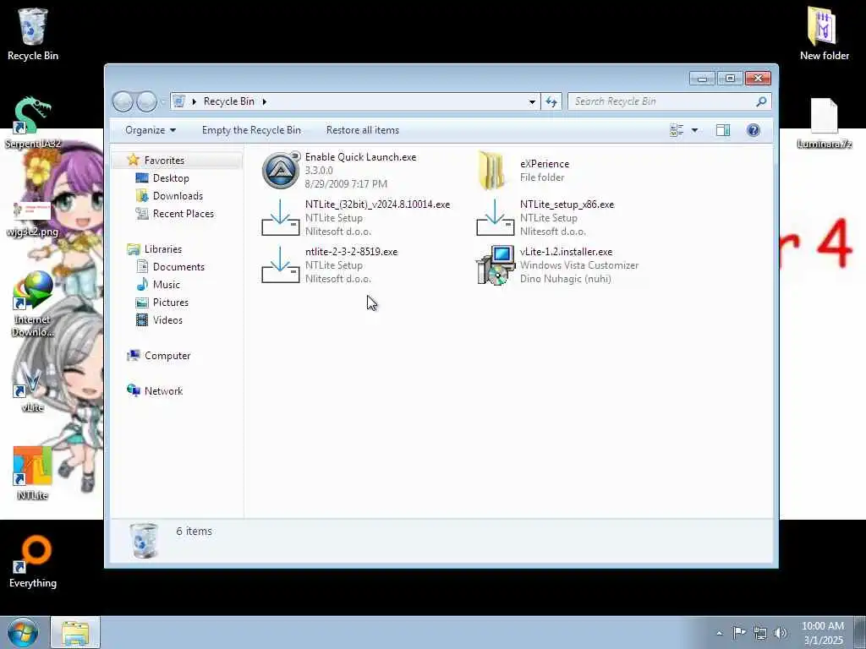Select vLite-1.2.installer.exe icon
This screenshot has width=866, height=649.
click(496, 265)
